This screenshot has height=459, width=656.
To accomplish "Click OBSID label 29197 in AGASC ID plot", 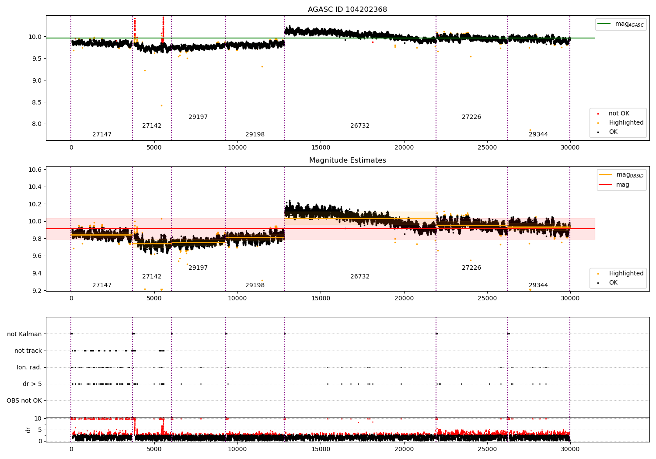I will (x=198, y=117).
